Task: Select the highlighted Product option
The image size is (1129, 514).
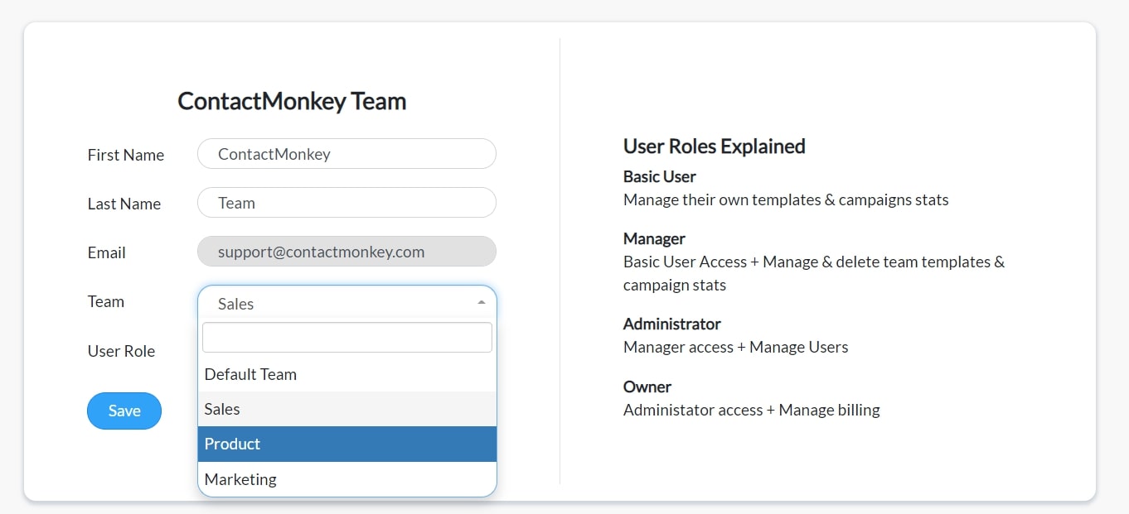Action: (x=346, y=444)
